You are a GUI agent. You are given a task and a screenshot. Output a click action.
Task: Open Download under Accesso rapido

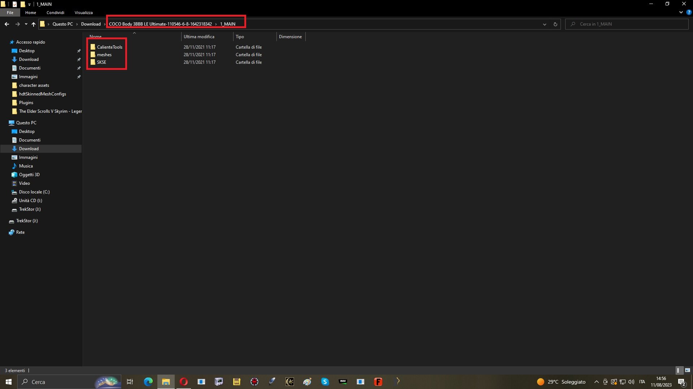pyautogui.click(x=29, y=59)
